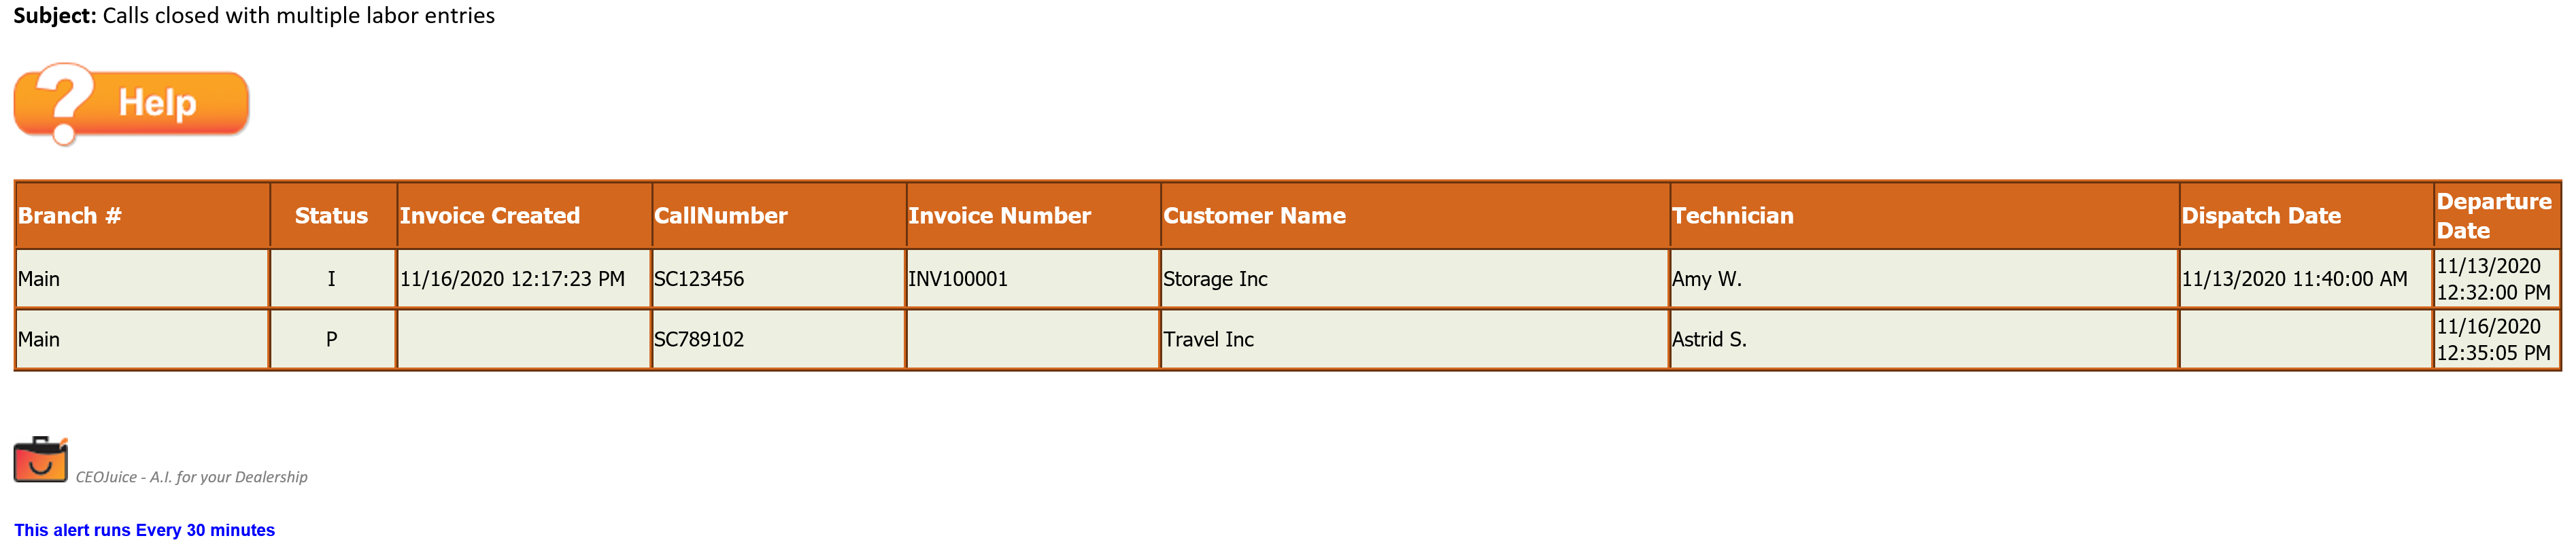Select invoice number INV100001 cell

(1033, 279)
